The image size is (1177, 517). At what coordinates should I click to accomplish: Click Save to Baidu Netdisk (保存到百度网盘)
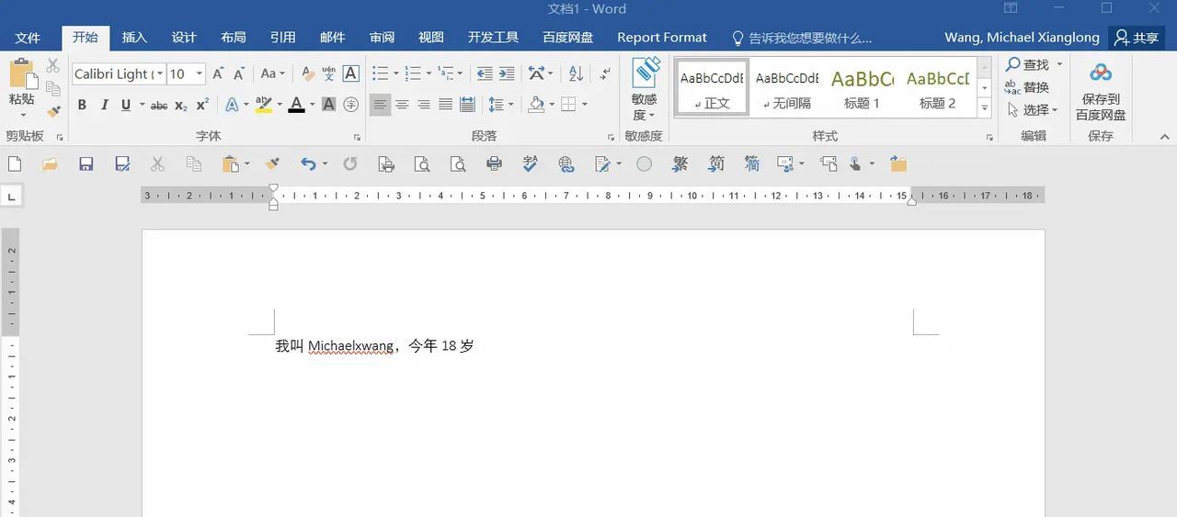(x=1101, y=91)
